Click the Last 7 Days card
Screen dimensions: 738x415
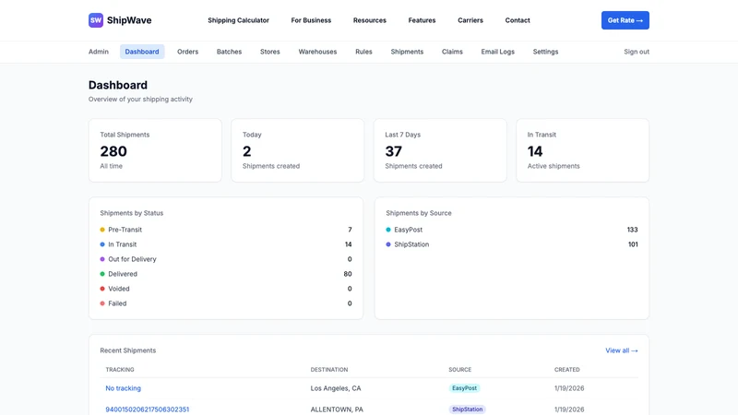pos(440,150)
